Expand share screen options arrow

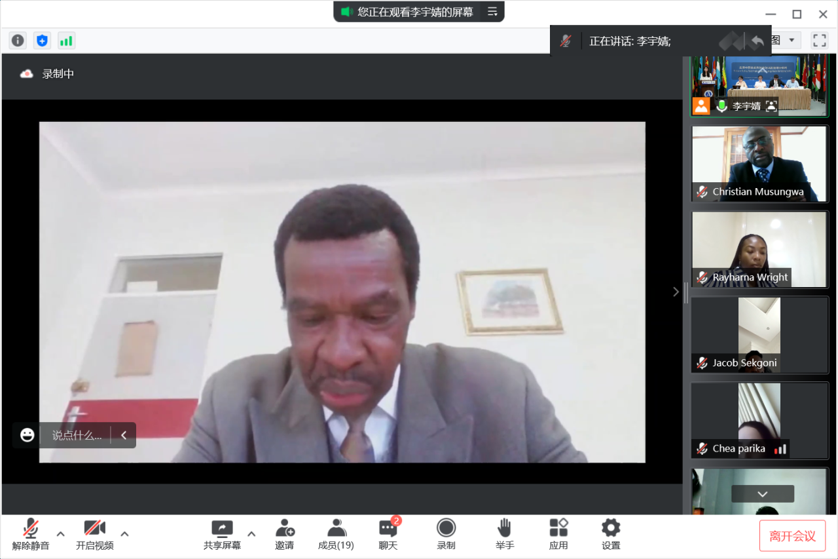[x=251, y=533]
